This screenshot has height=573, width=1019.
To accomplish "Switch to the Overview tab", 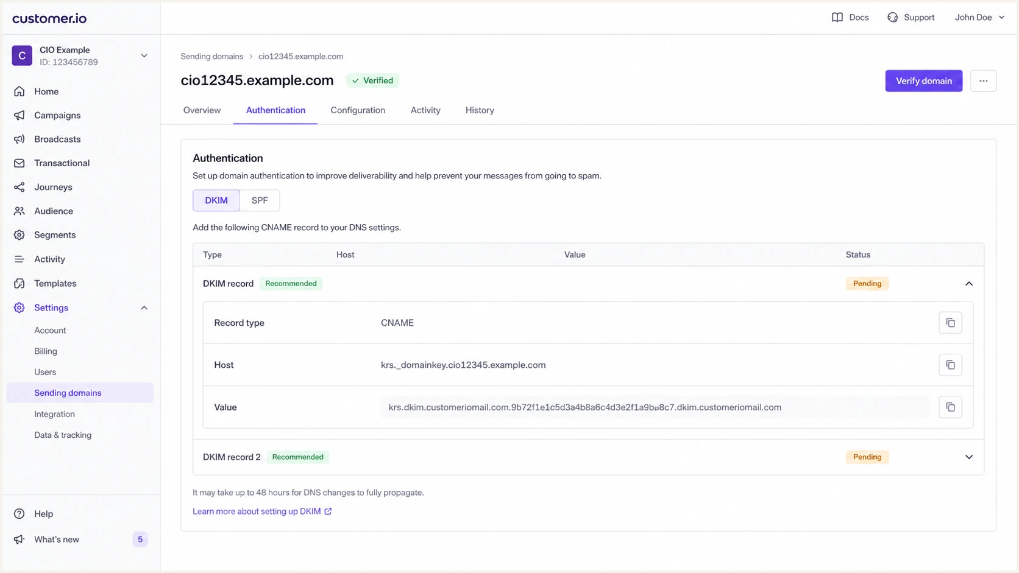I will (202, 110).
